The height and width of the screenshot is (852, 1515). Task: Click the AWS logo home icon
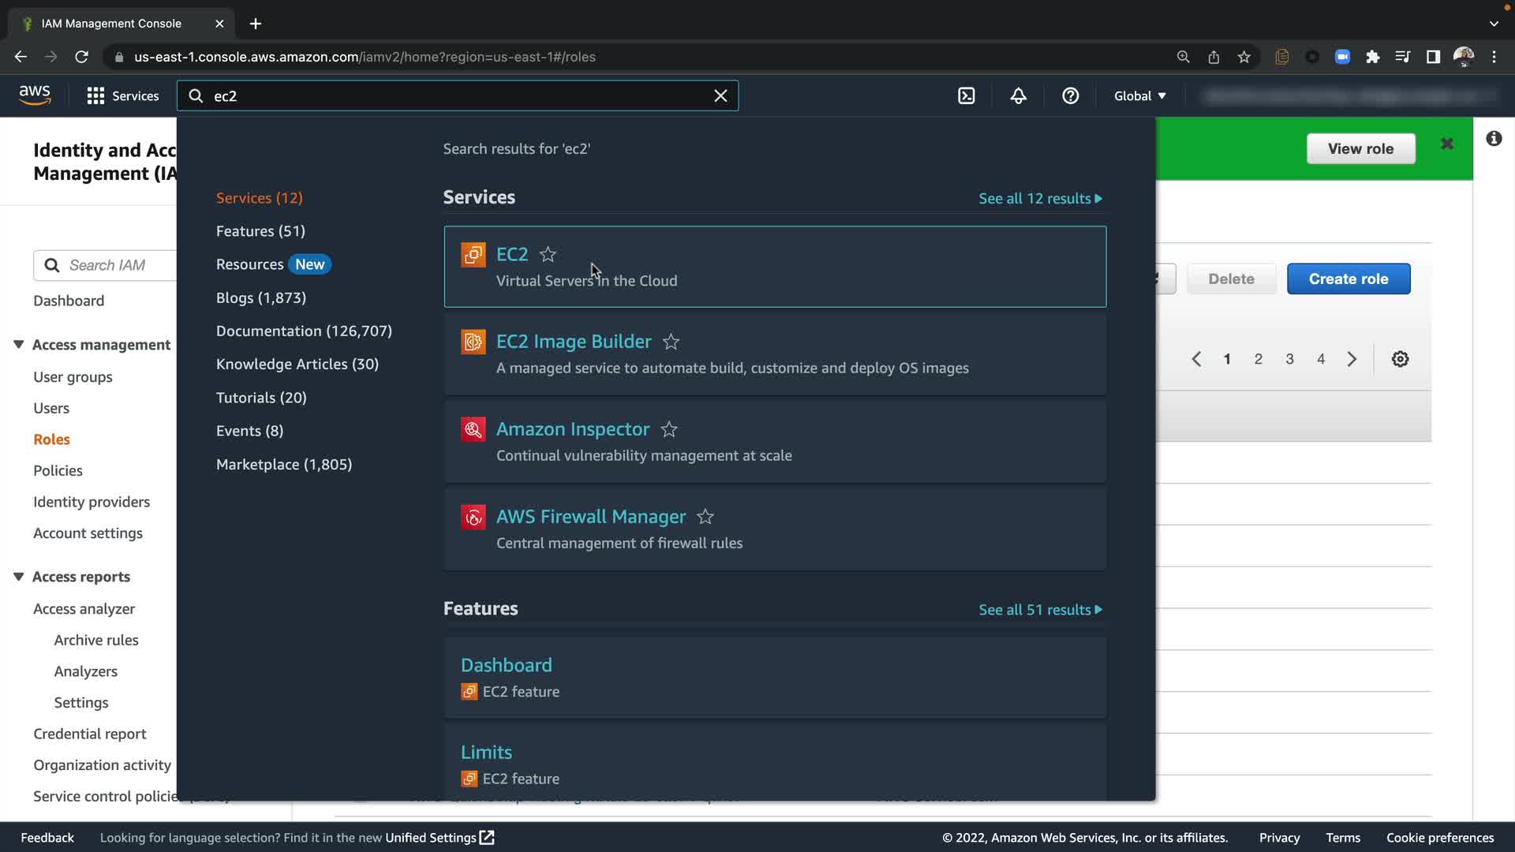[x=35, y=95]
